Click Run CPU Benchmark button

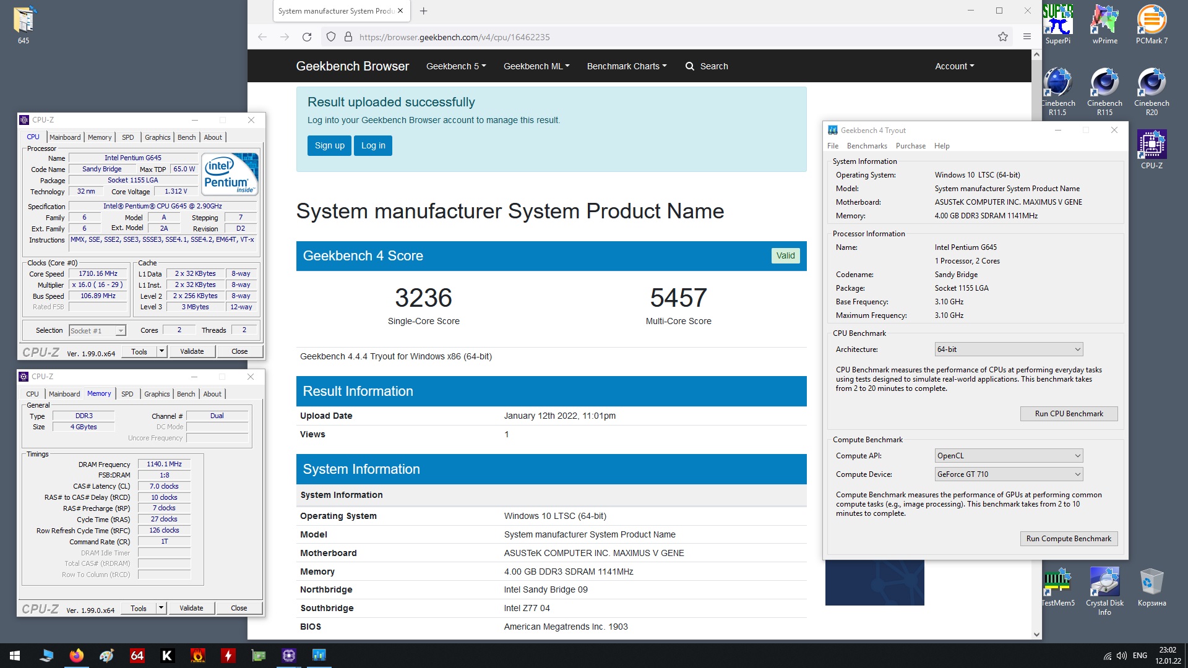(1069, 414)
